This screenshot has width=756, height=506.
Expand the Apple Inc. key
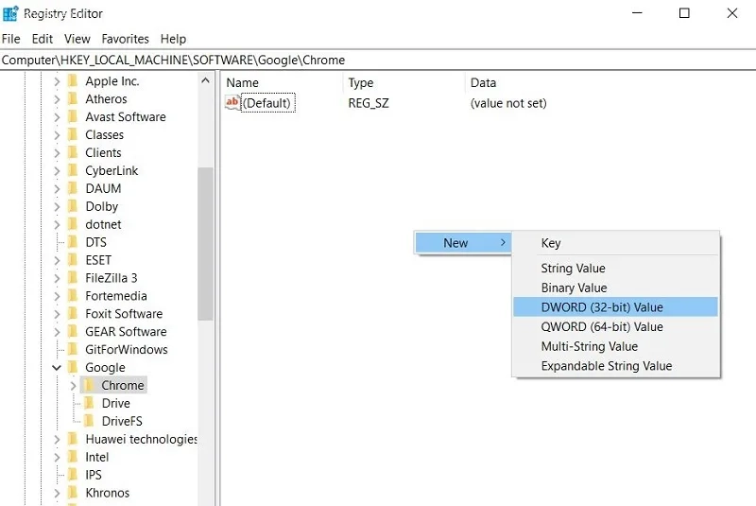(x=57, y=81)
